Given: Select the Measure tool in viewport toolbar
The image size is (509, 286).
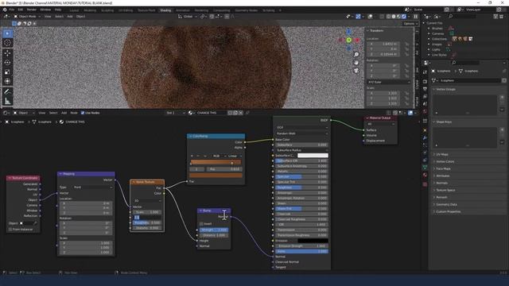Looking at the screenshot, I should pos(7,102).
